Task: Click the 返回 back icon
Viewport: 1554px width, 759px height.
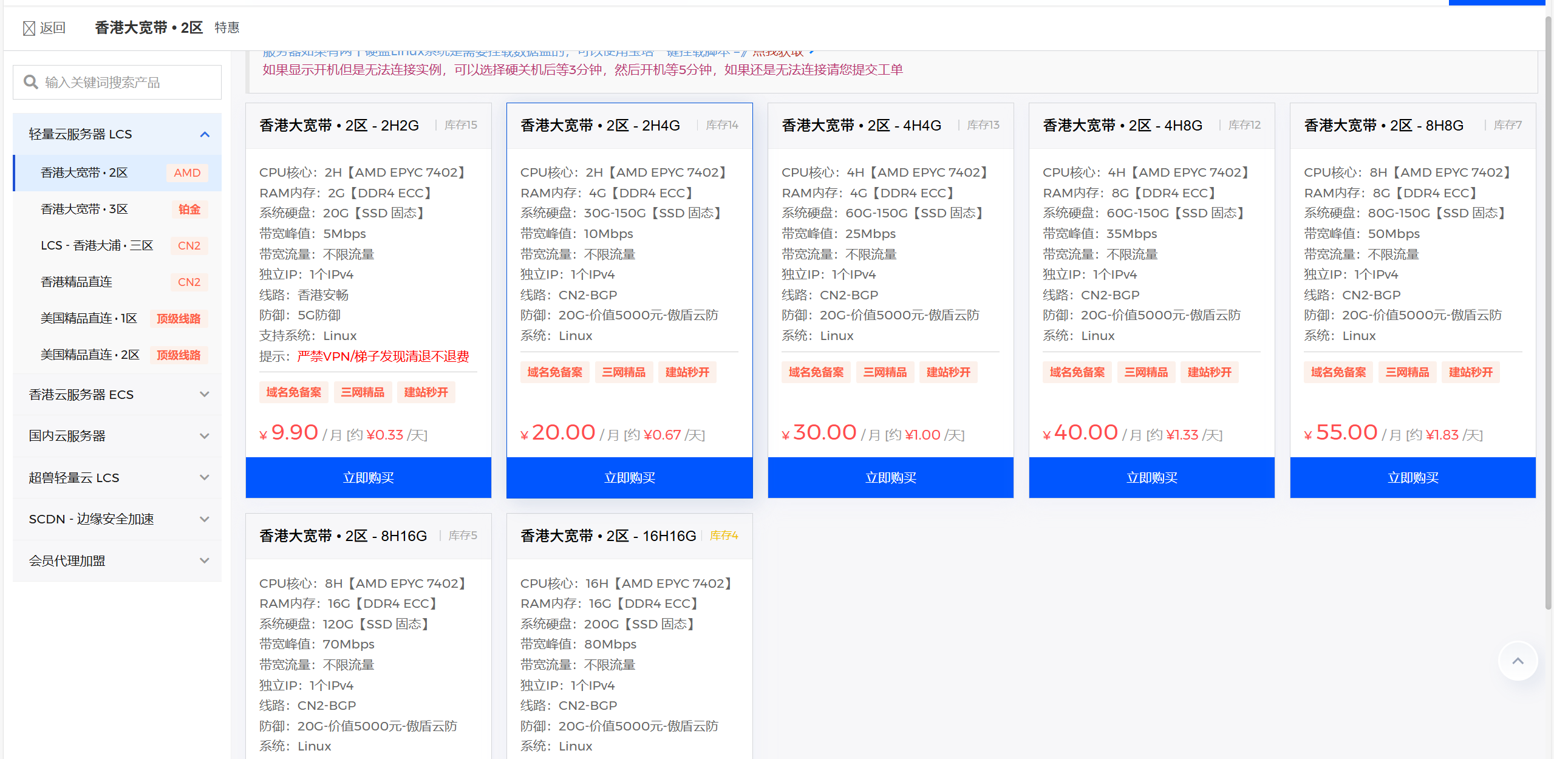Action: [27, 27]
